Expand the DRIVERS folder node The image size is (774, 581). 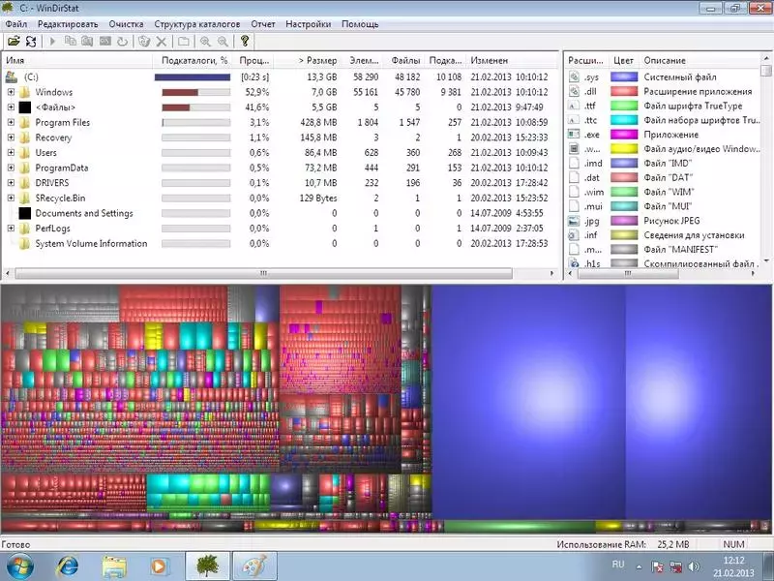11,183
